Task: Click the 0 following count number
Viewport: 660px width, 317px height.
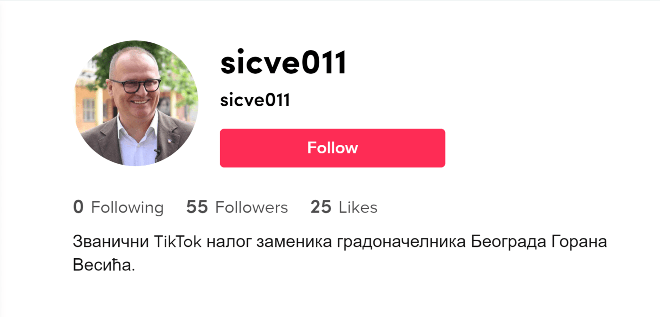Action: click(78, 207)
